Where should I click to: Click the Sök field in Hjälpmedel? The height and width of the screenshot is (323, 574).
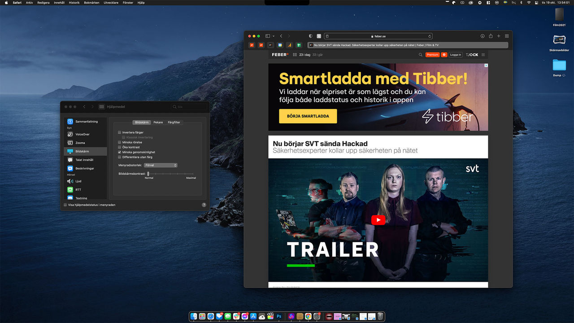[189, 107]
